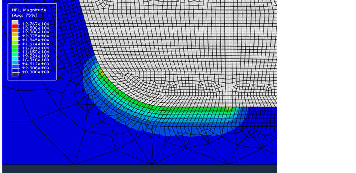Click the dark strip below the viewport
The height and width of the screenshot is (173, 356).
point(138,169)
